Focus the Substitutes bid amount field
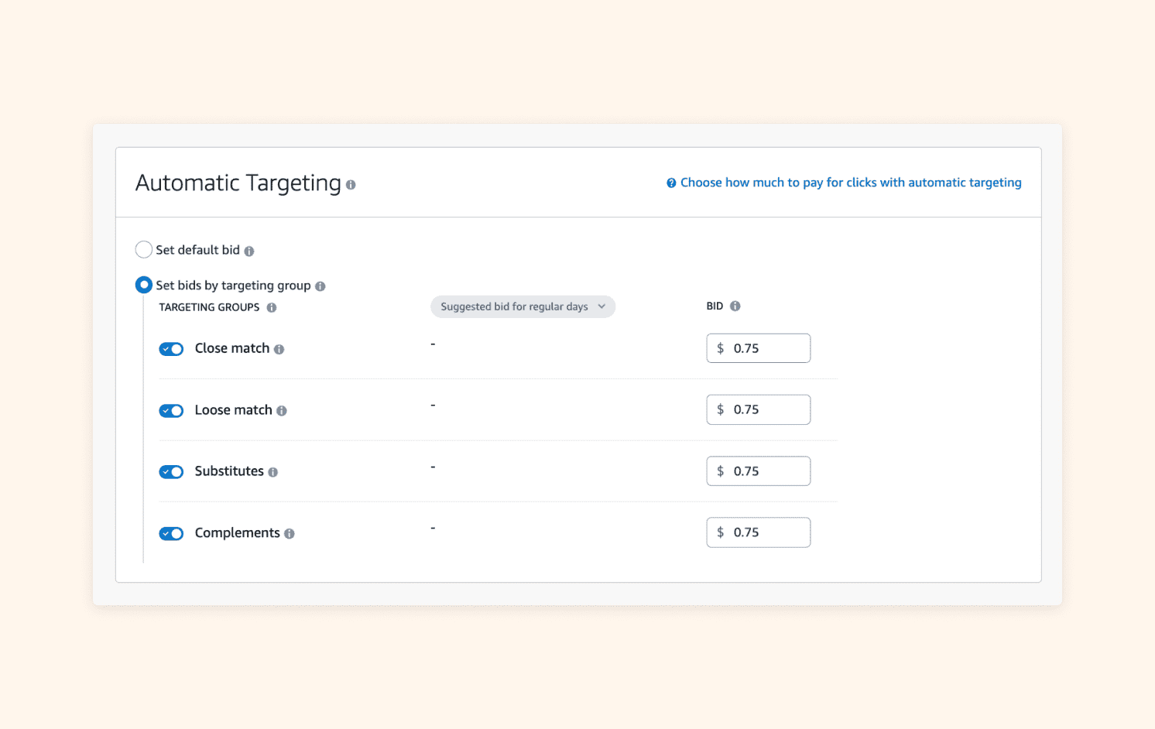The image size is (1155, 729). tap(759, 471)
